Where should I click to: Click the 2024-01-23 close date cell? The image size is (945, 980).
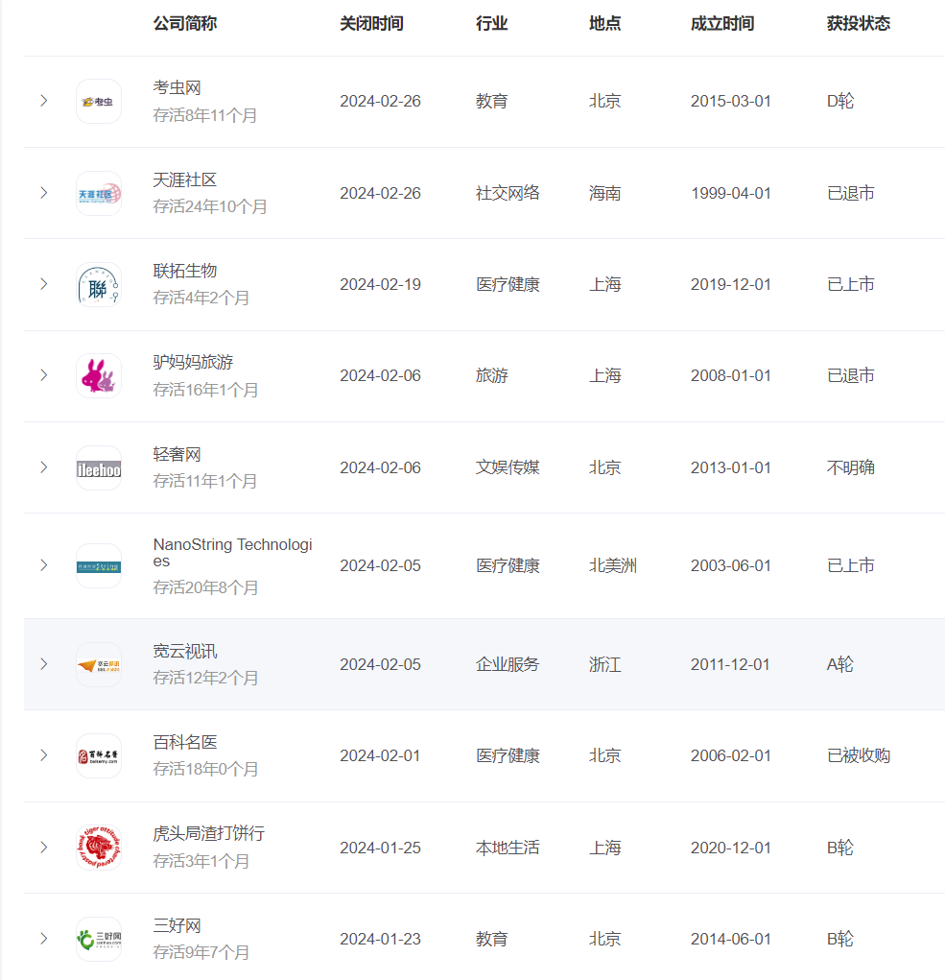tap(380, 939)
